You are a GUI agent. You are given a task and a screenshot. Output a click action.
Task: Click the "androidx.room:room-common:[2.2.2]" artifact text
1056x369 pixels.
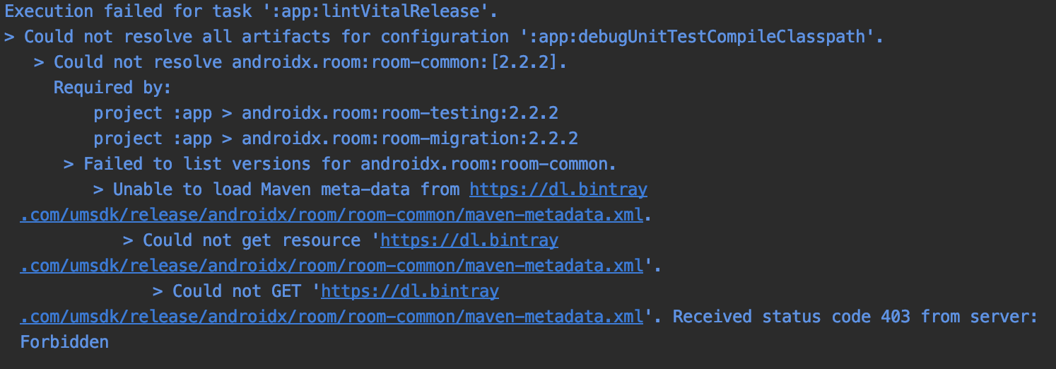coord(399,62)
